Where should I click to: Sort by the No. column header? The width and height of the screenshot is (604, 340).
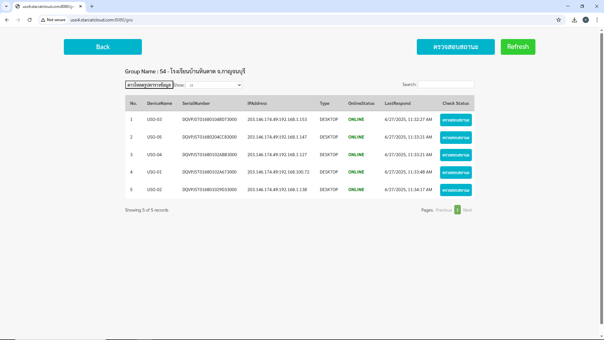point(133,103)
